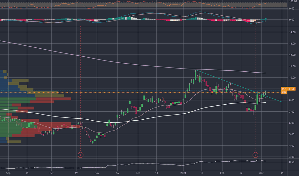Click the 12.00 price axis label
The image size is (299, 176).
coord(292,55)
